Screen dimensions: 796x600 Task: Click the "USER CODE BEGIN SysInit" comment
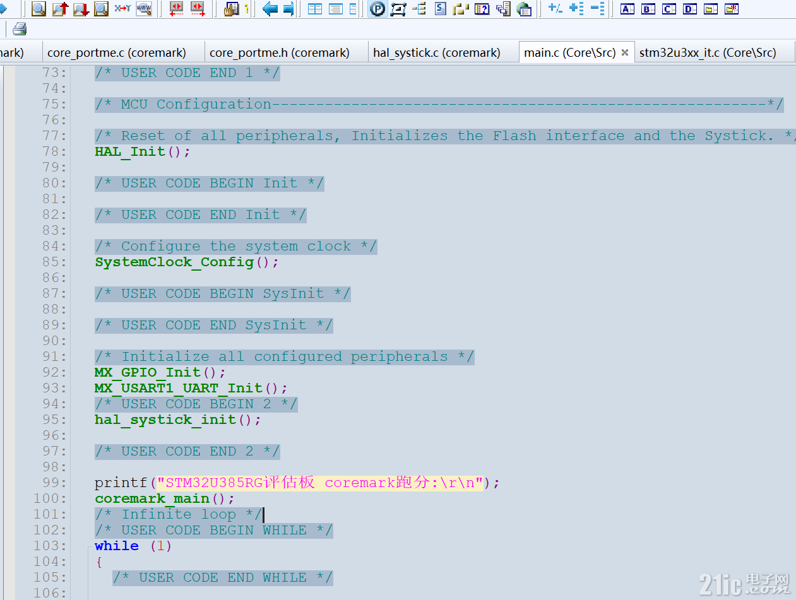[223, 293]
